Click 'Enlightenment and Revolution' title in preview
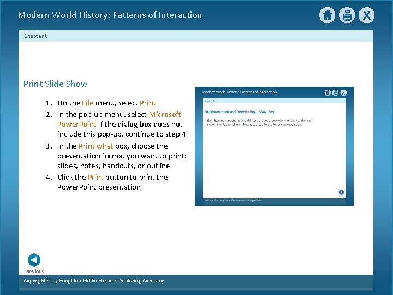This screenshot has width=393, height=295. pyautogui.click(x=239, y=111)
